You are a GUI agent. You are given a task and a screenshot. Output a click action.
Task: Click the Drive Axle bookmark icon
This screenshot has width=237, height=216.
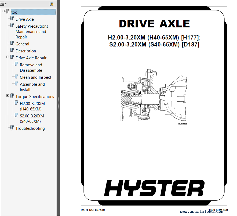pos(12,19)
